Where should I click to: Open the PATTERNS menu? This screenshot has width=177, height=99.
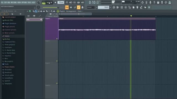14,2
